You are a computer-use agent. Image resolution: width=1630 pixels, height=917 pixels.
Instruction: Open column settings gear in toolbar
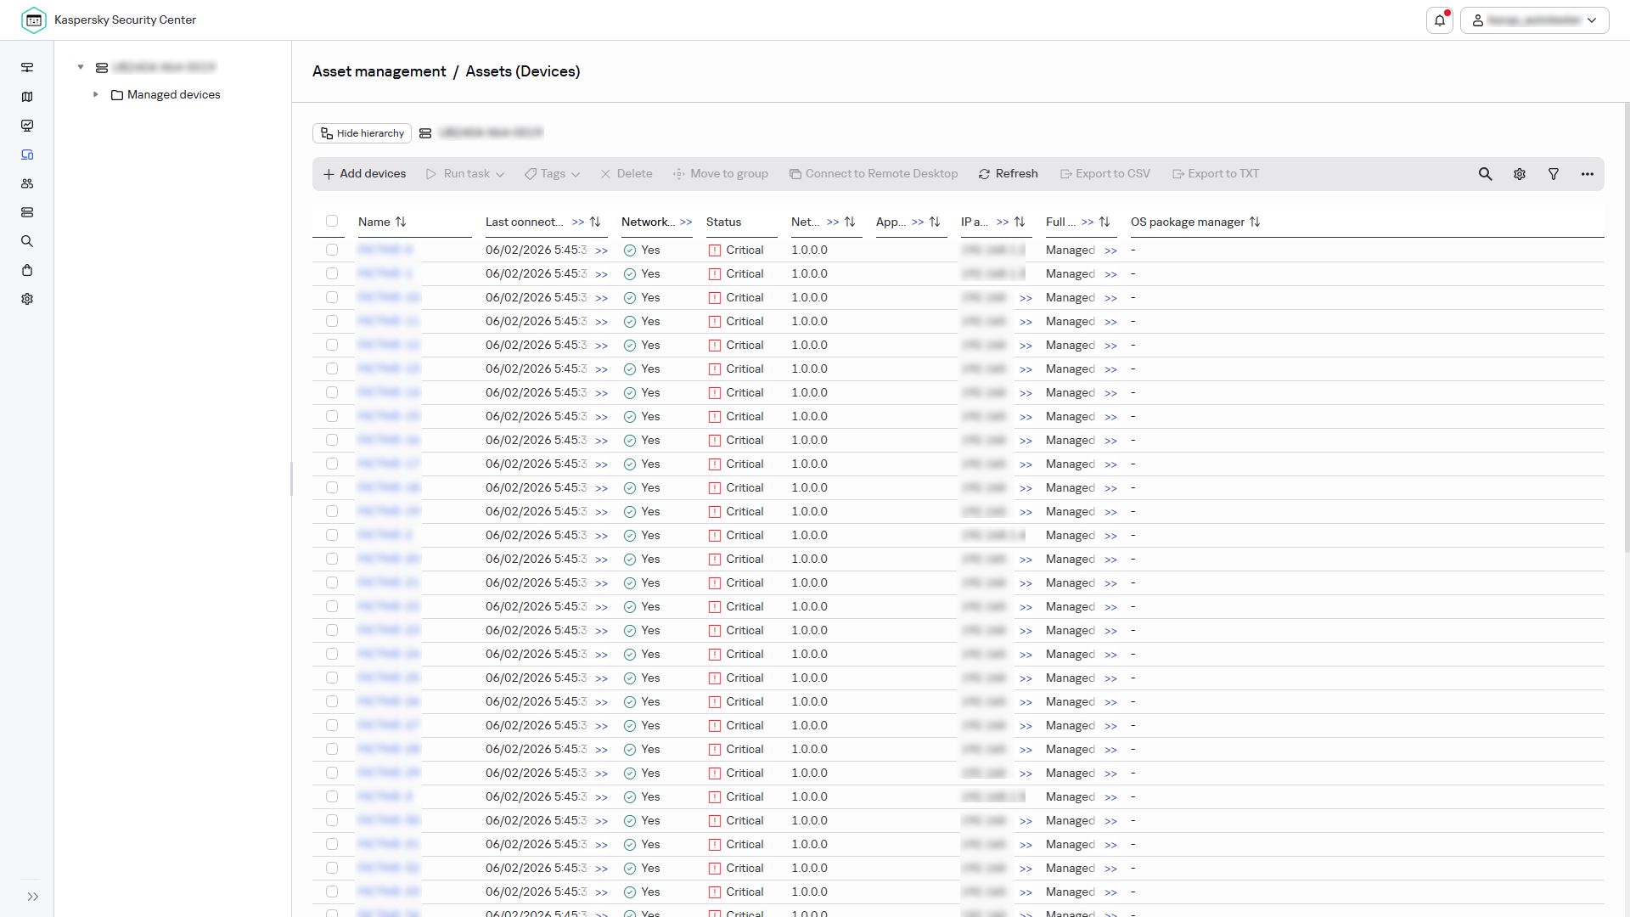pos(1520,174)
